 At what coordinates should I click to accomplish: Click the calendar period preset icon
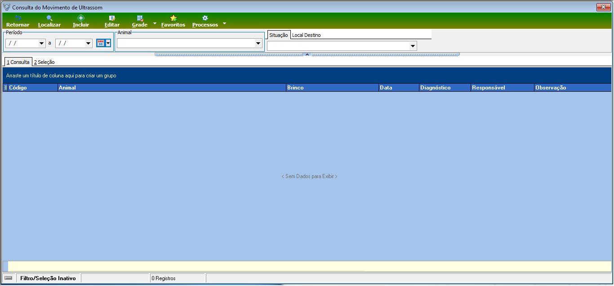point(101,43)
